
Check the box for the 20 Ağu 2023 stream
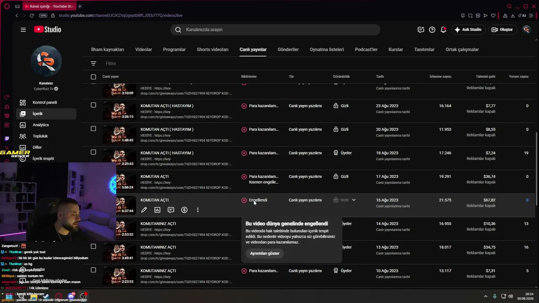point(93,129)
